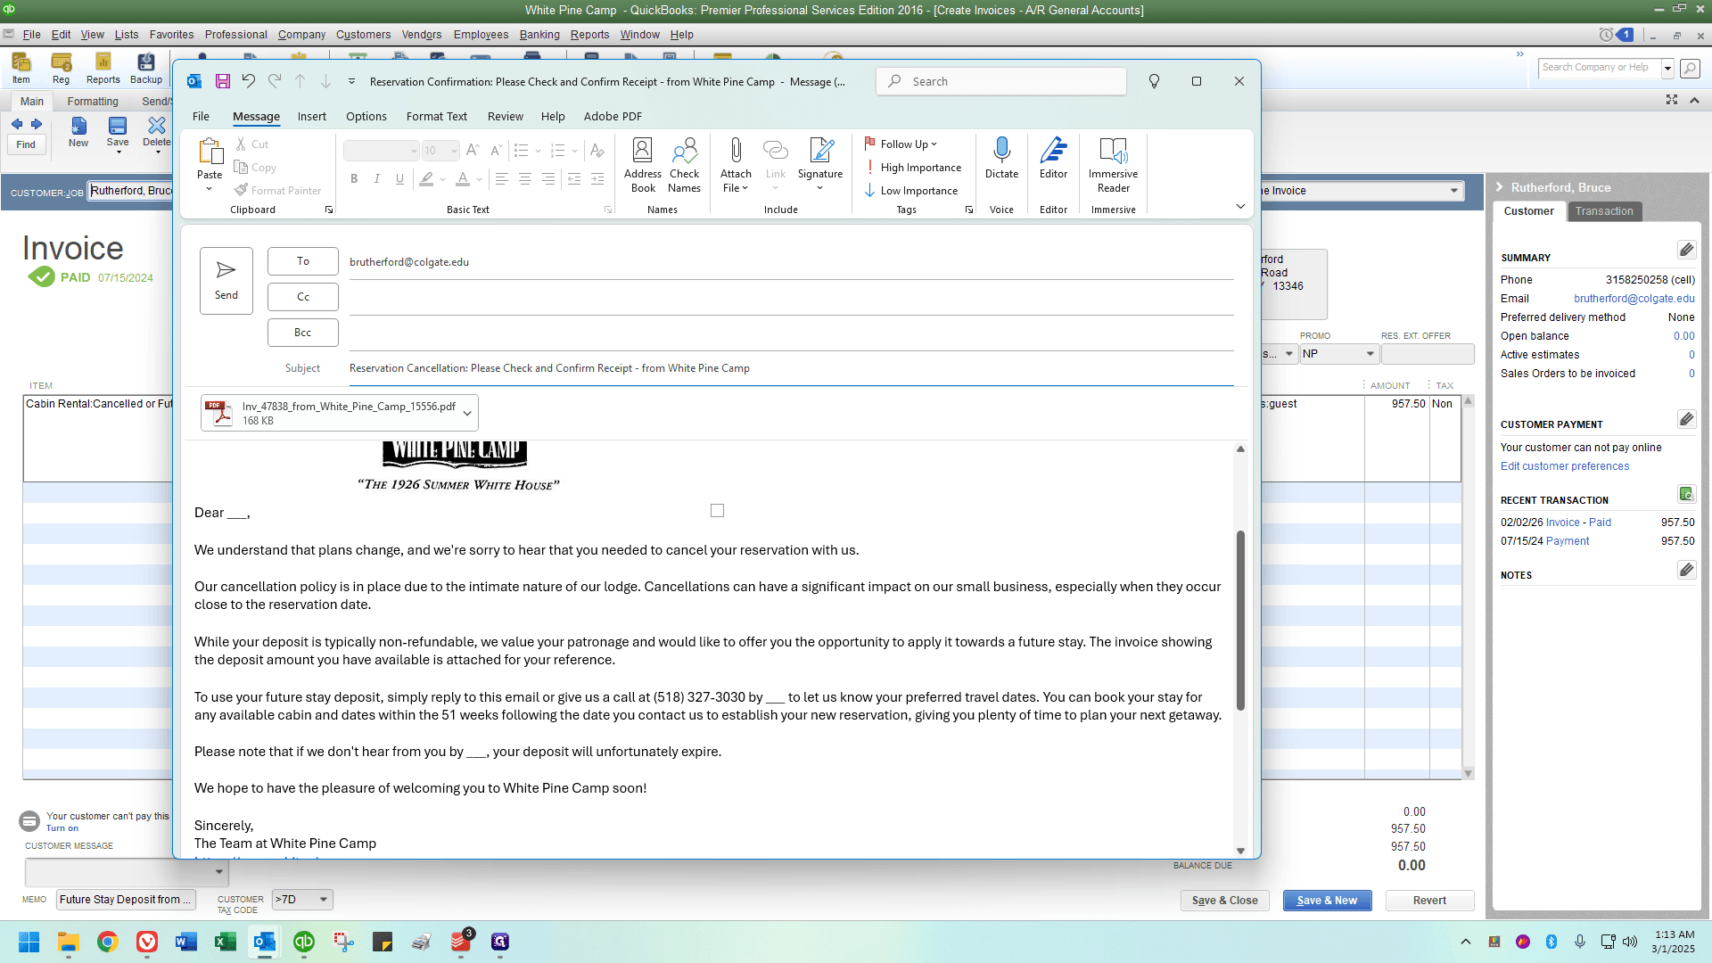Click the Shrink Font icon
This screenshot has width=1712, height=963.
point(496,151)
